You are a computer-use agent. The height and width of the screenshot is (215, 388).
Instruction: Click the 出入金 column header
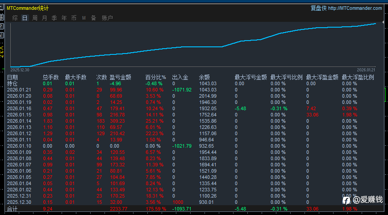[x=180, y=77]
